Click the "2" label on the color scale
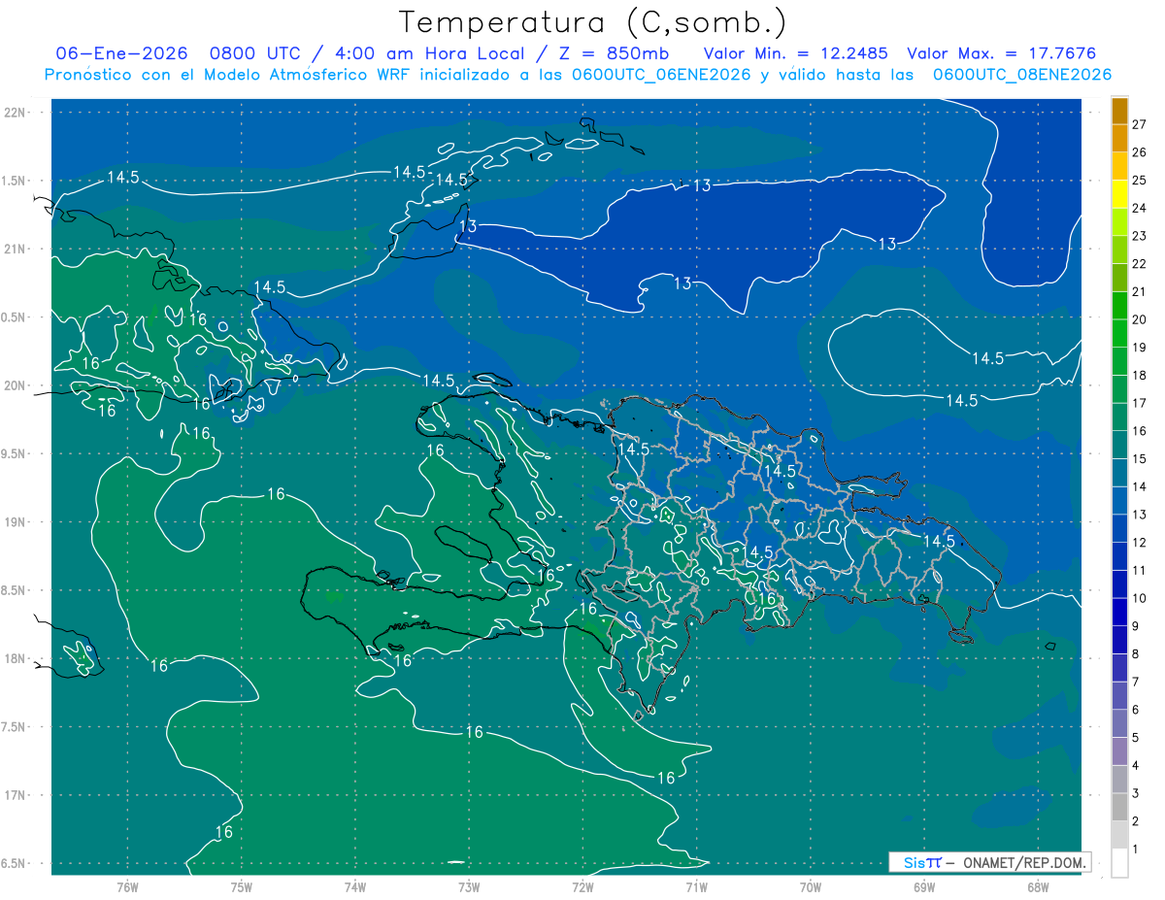1165x900 pixels. pyautogui.click(x=1136, y=822)
